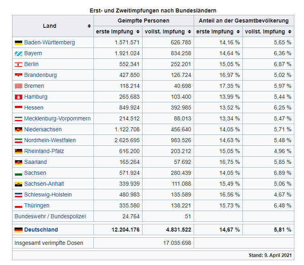Click the Sachsen-Anhalt flag icon
This screenshot has height=265, width=304.
coord(18,184)
